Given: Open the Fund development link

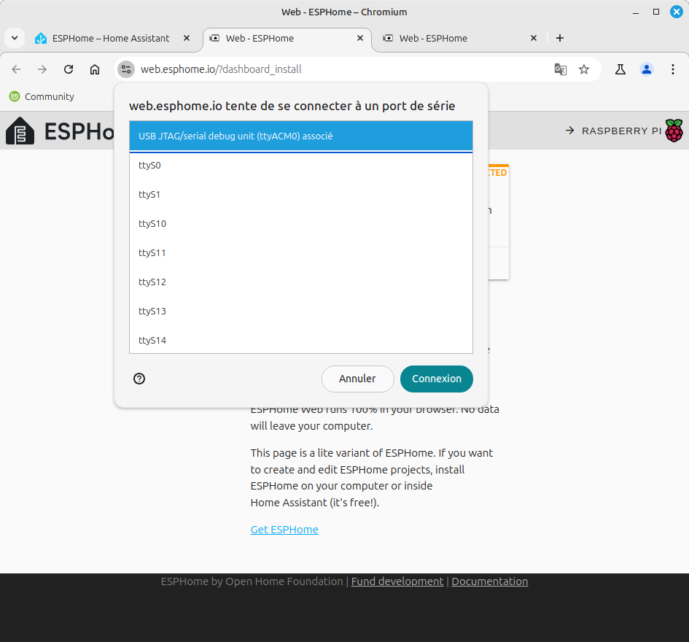Looking at the screenshot, I should click(x=397, y=581).
